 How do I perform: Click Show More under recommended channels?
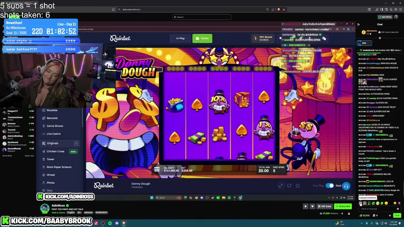coord(7,156)
